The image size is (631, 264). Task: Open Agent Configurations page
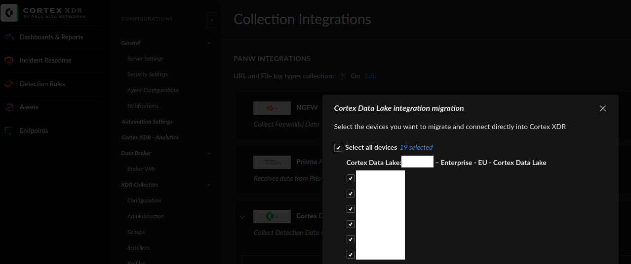coord(153,90)
